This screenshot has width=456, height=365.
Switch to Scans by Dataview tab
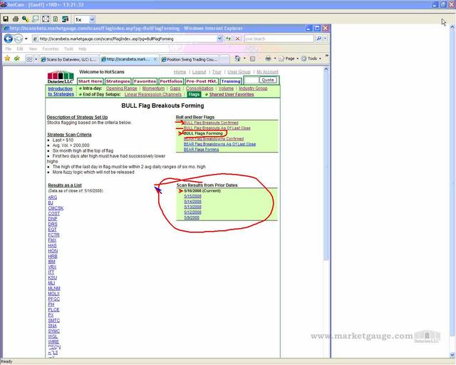tap(69, 59)
